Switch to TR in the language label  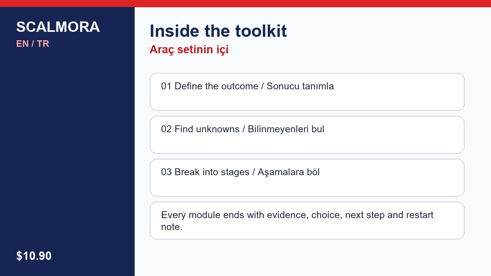pos(43,44)
